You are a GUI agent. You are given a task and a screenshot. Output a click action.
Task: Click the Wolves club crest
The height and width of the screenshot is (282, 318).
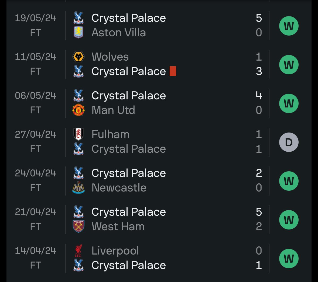(x=78, y=57)
